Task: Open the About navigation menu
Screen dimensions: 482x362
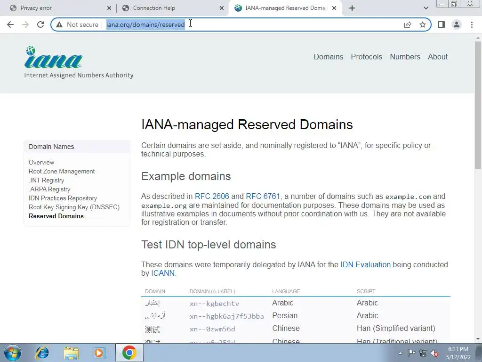Action: (438, 57)
